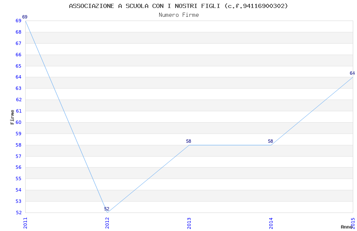Click the y-axis tick label 66
357x231 pixels.
18,55
